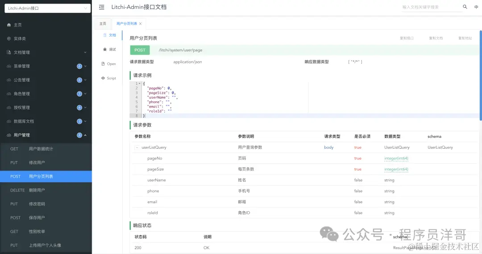
Task: Focus the document keyword search field
Action: coord(432,7)
